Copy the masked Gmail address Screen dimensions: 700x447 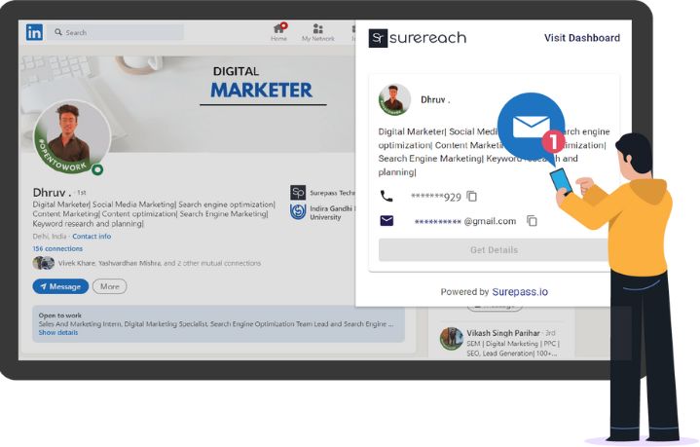[532, 221]
